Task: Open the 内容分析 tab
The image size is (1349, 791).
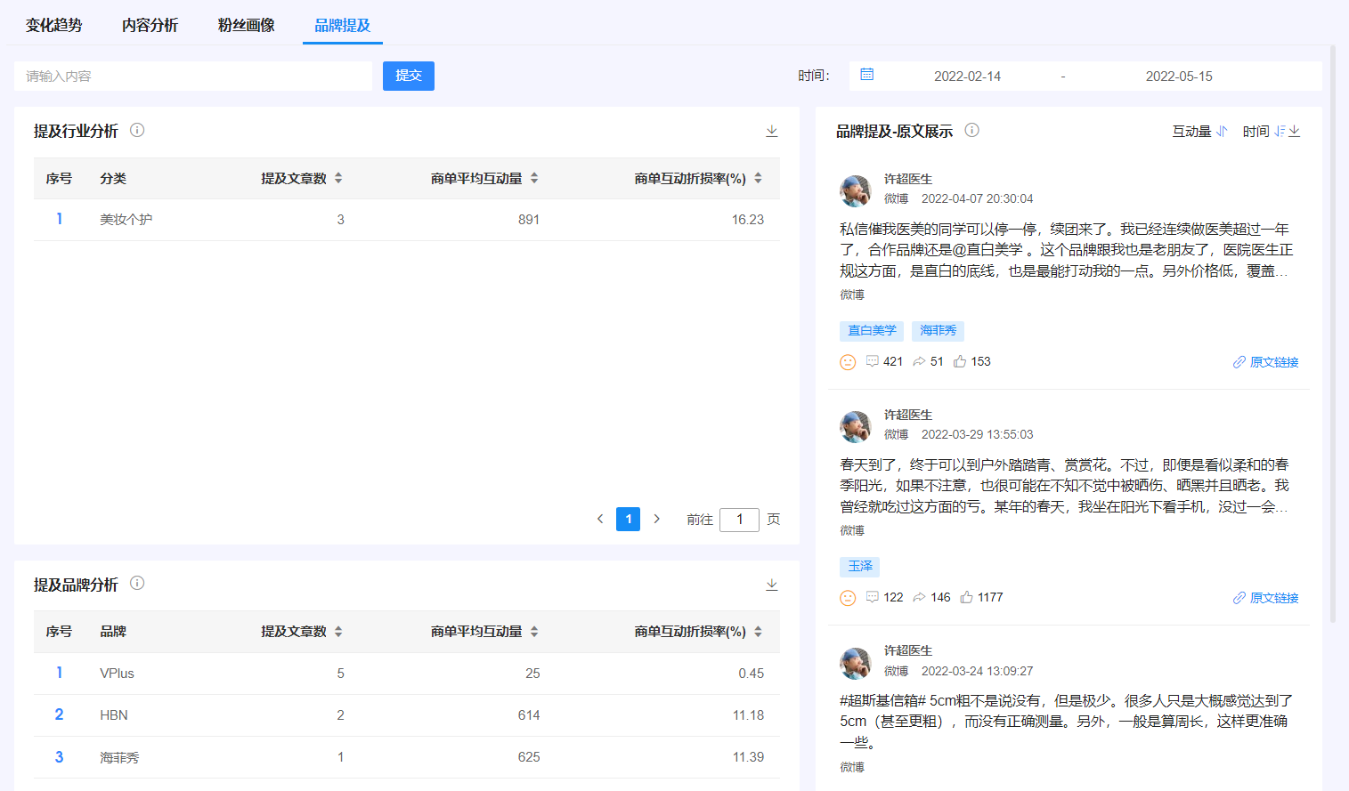Action: click(x=150, y=25)
